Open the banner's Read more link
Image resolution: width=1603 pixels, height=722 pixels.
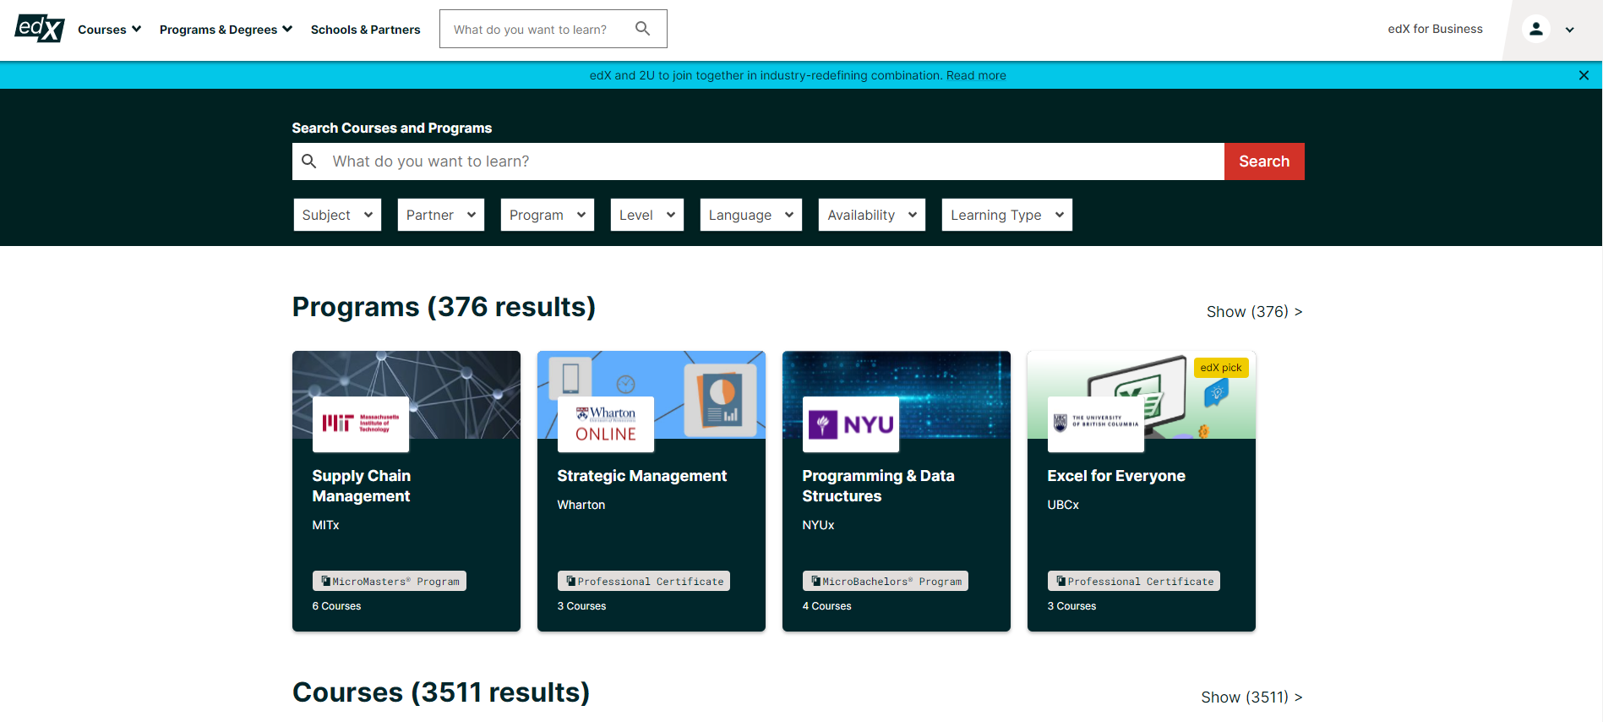tap(976, 75)
